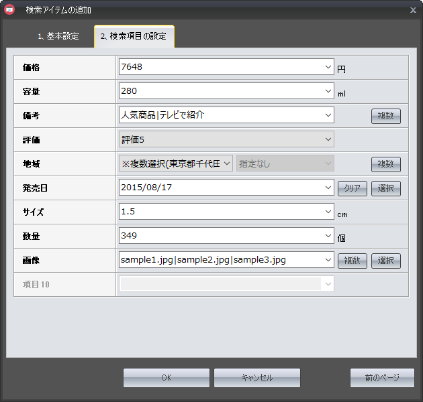Click 選択 button next to 発売日
Screen dimensions: 423x402
385,188
